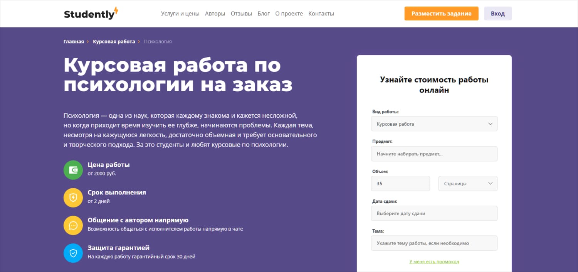Viewport: 578px width, 272px height.
Task: Focus the 'Предмет' input field
Action: 434,154
